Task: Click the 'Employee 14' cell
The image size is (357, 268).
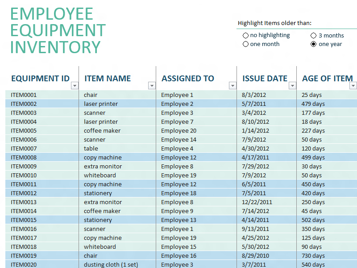Action: coord(196,139)
